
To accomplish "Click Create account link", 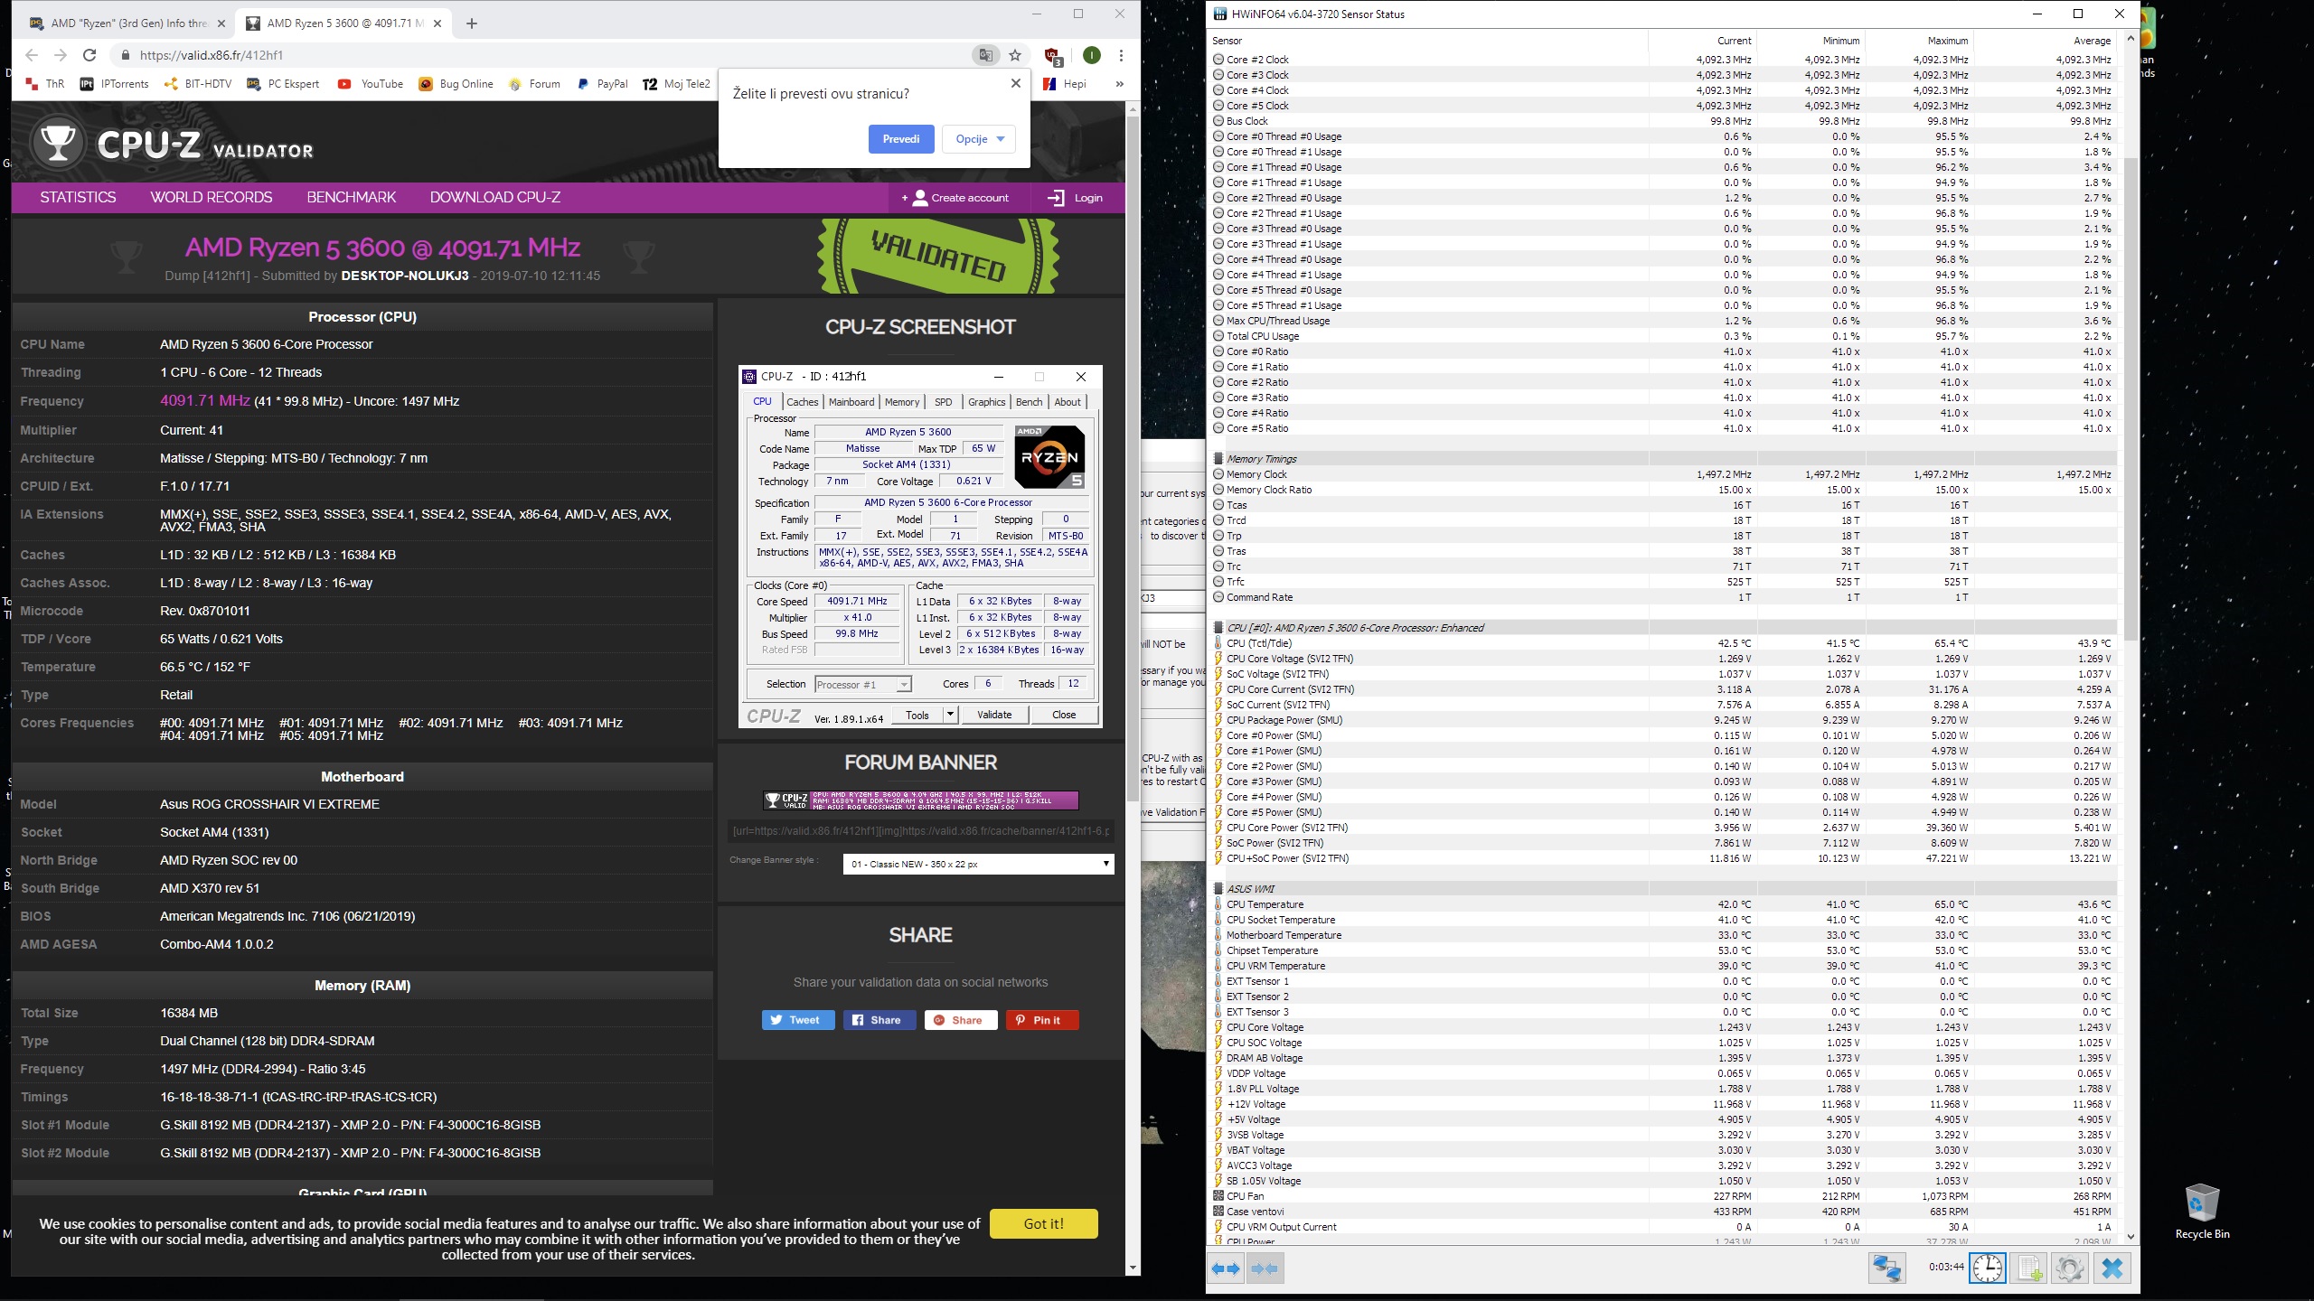I will (955, 198).
